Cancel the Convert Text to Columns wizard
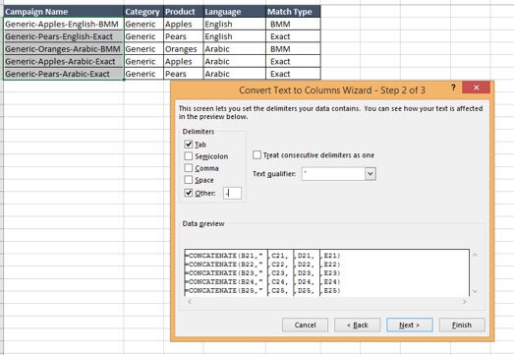This screenshot has width=514, height=355. (x=305, y=325)
